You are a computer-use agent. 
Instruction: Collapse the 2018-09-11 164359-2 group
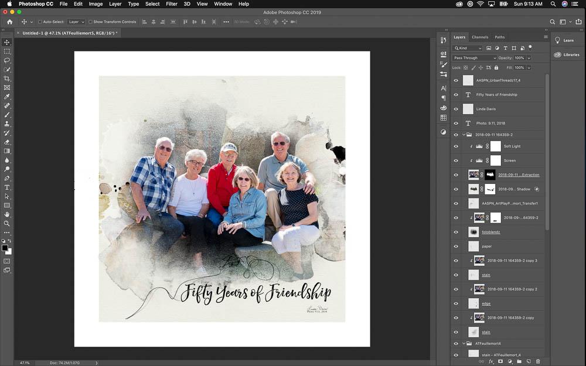pos(464,135)
